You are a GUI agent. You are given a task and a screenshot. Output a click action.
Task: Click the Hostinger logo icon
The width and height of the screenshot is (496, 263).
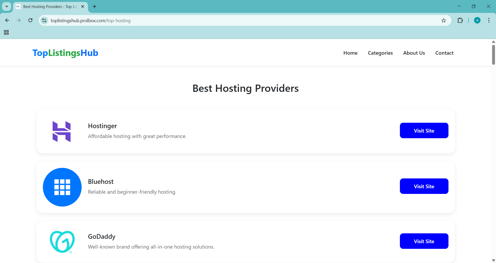pos(61,131)
